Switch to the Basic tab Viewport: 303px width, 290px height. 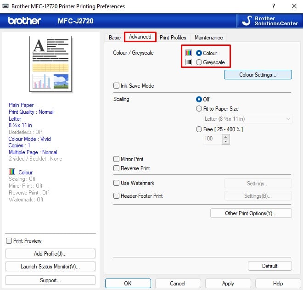(x=115, y=38)
